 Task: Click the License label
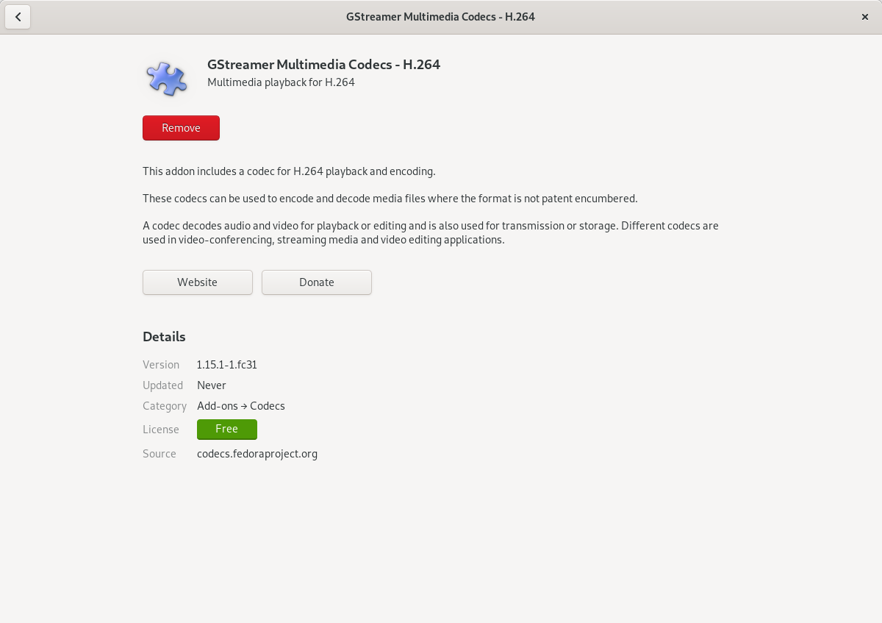coord(161,430)
